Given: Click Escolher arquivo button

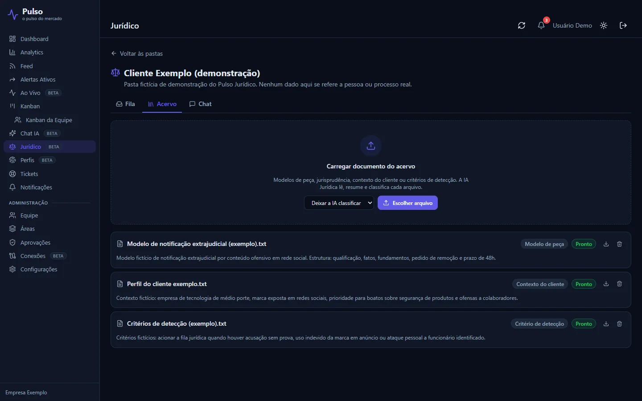Looking at the screenshot, I should [x=407, y=203].
